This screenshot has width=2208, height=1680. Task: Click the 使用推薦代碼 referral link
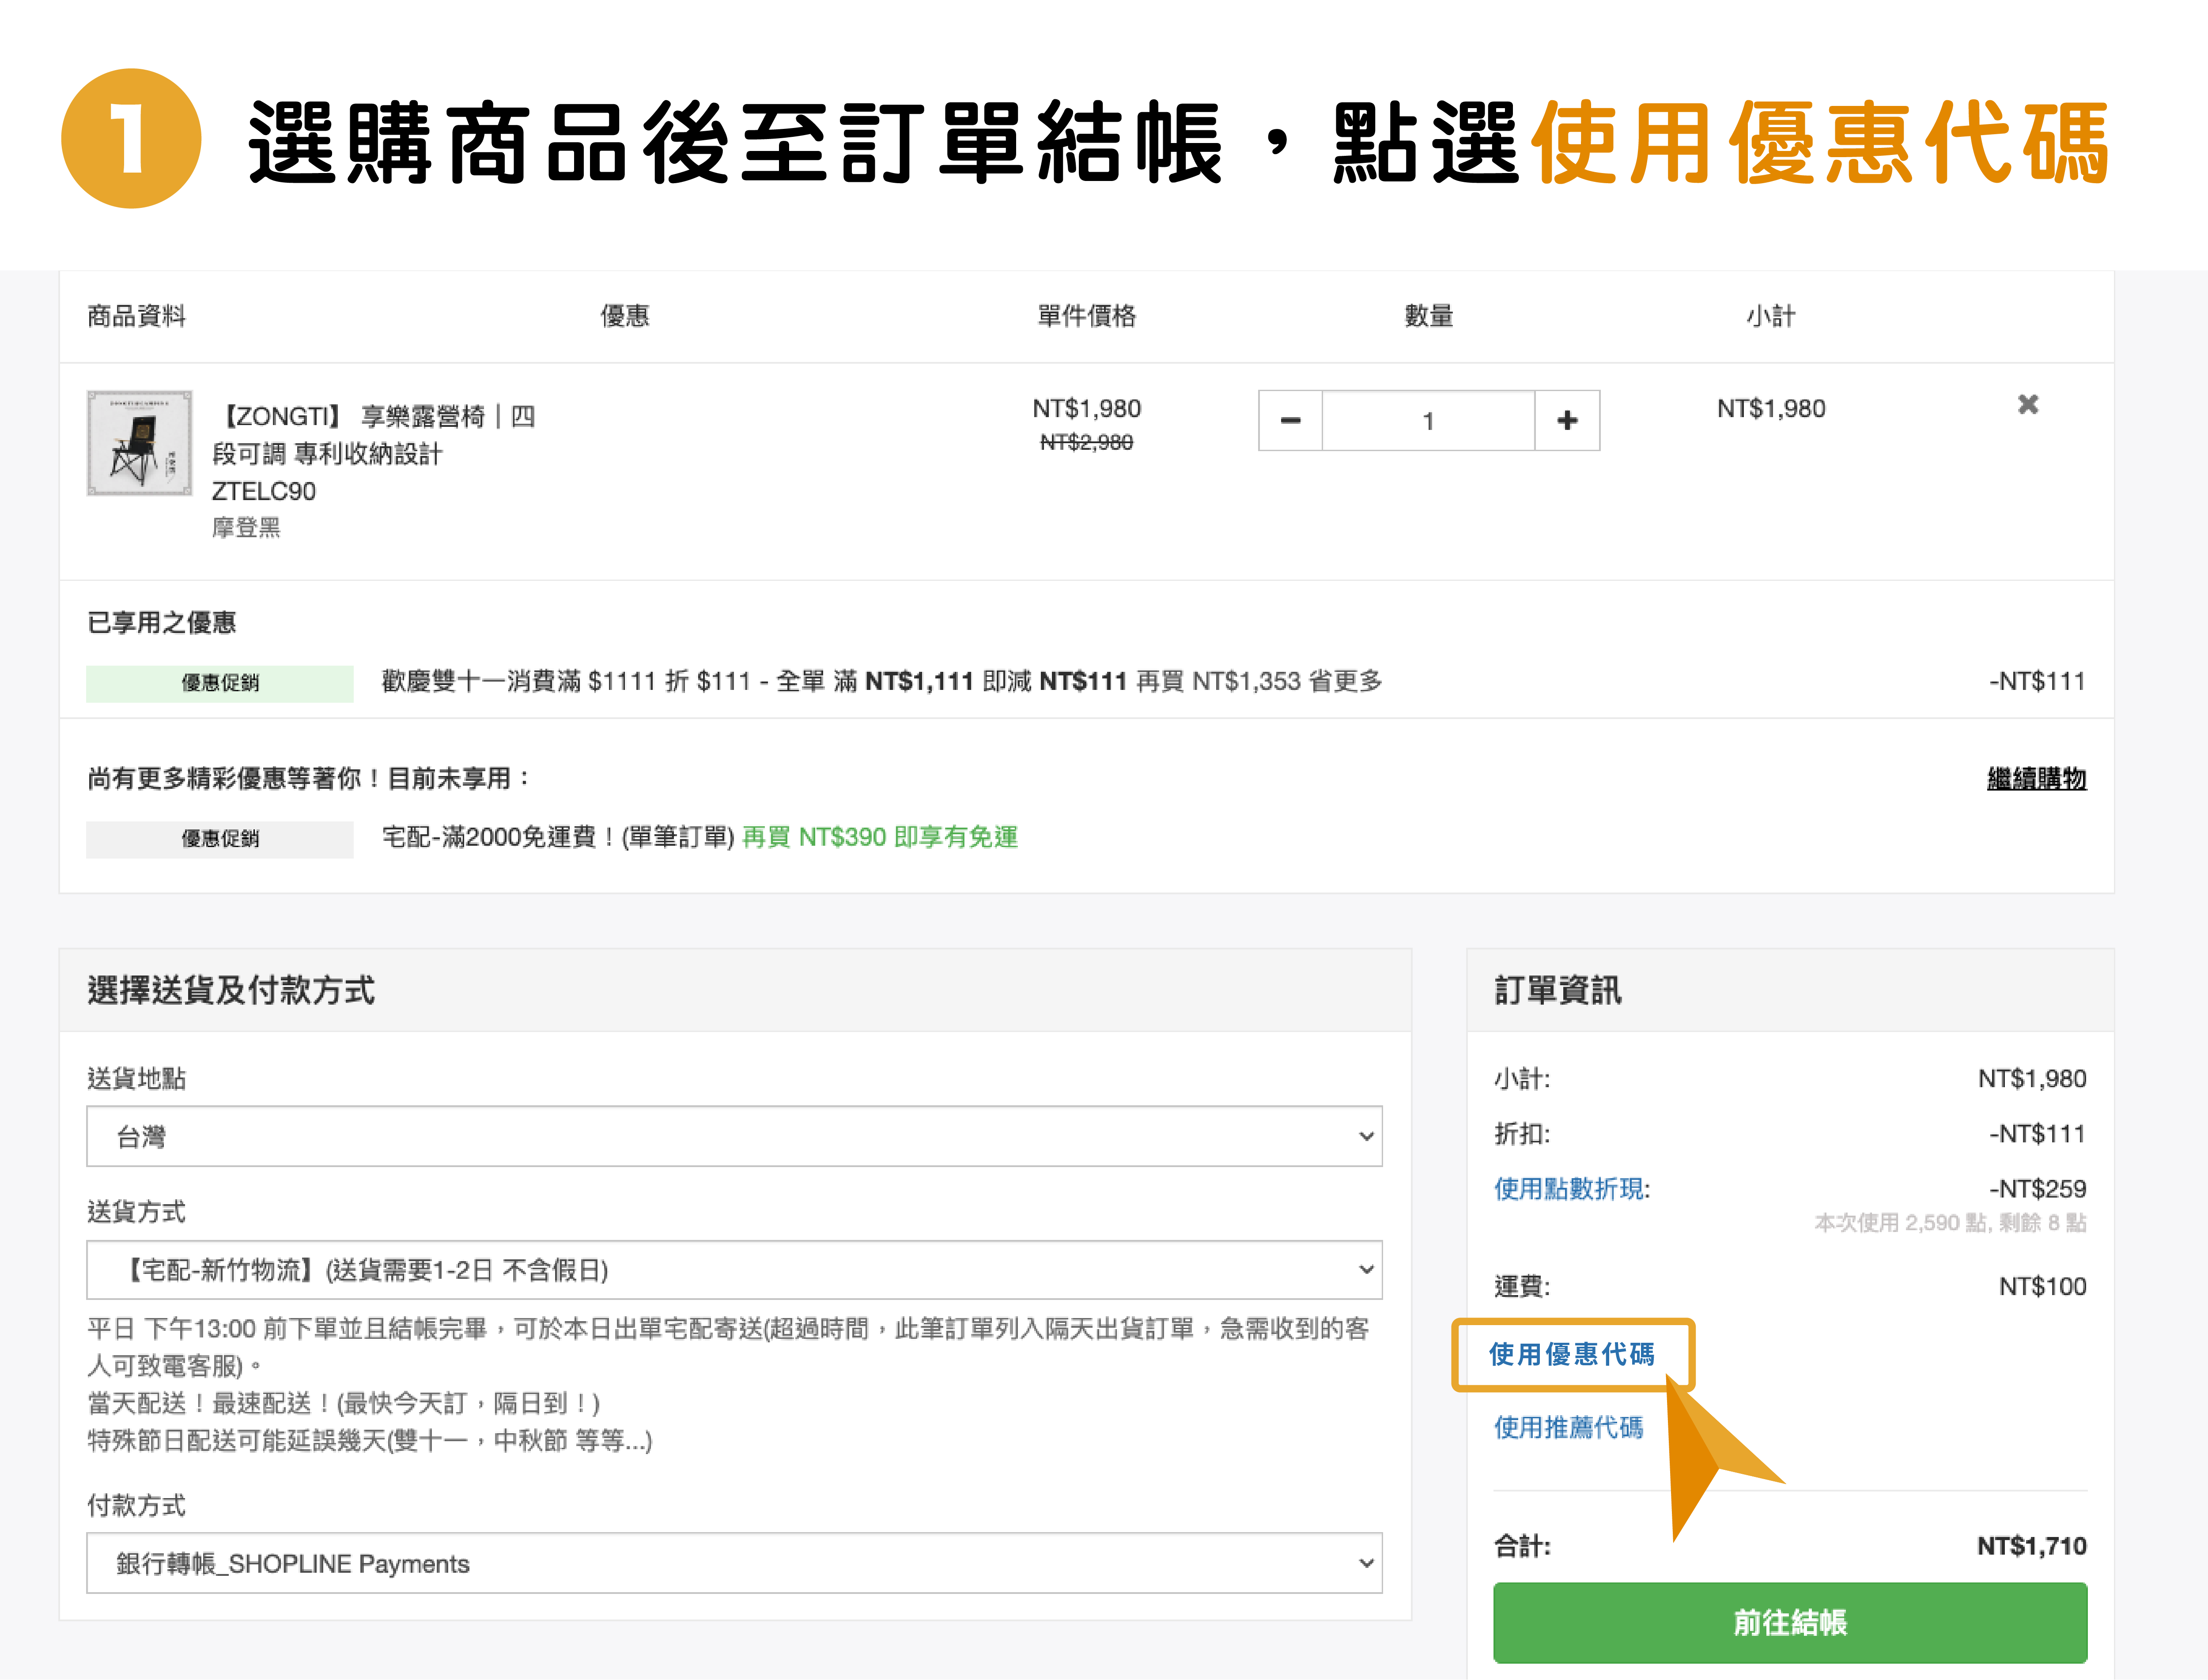coord(1568,1427)
